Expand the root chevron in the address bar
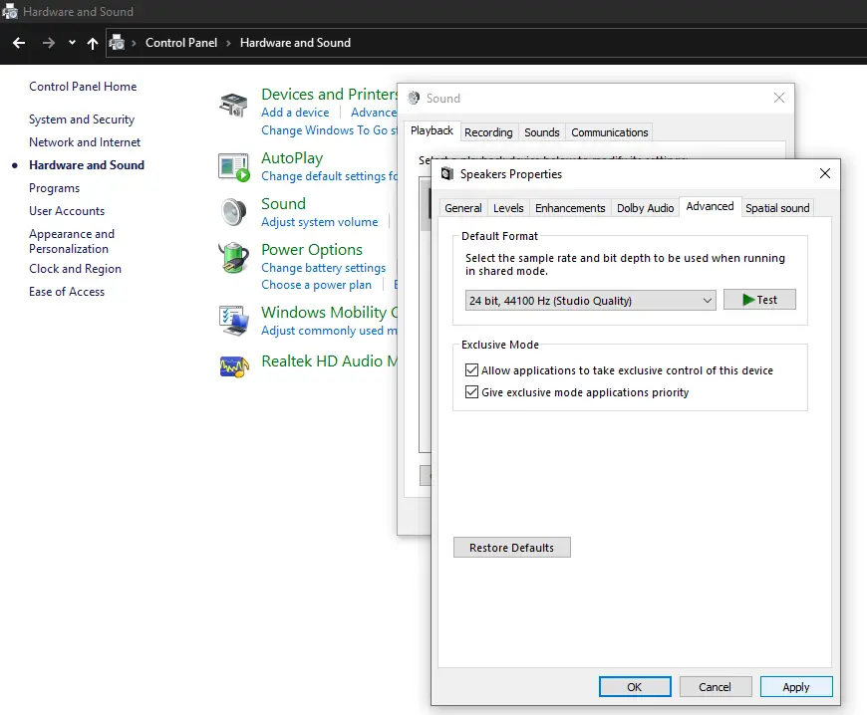Screen dimensions: 867x715 (x=134, y=43)
